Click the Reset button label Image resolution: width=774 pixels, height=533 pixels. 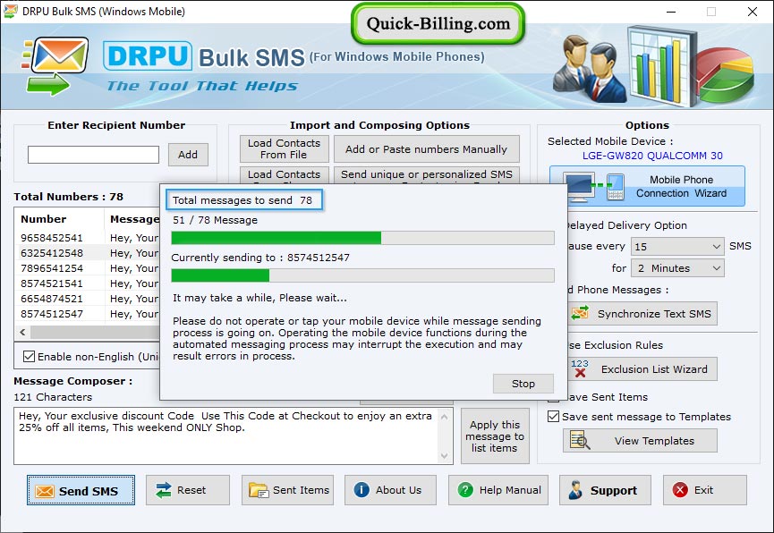coord(191,490)
